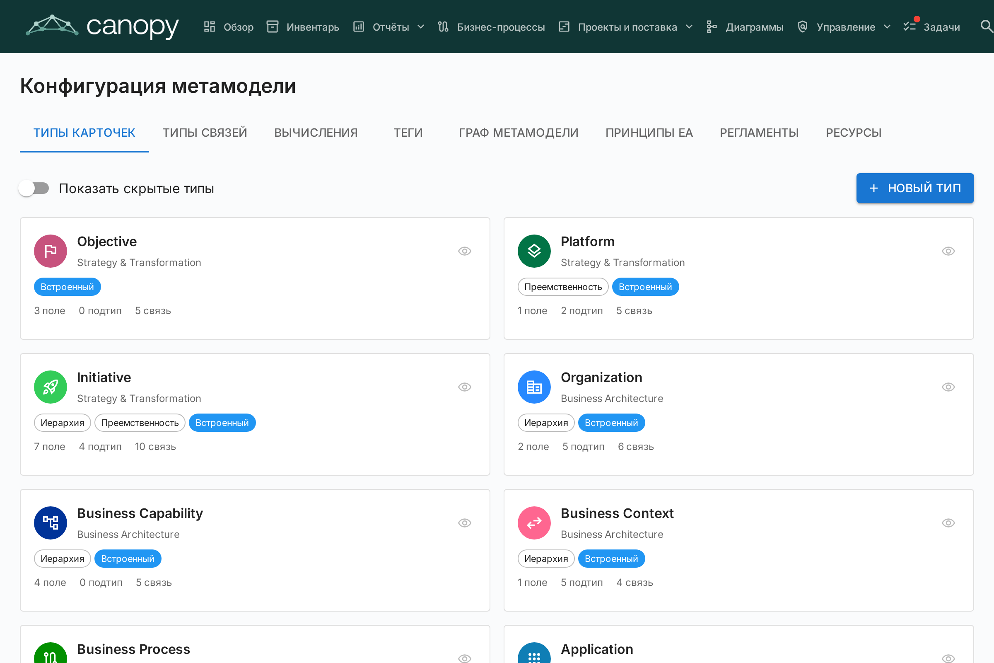Click "10 связь" on Initiative card
Screen dimensions: 994x663
click(x=156, y=447)
